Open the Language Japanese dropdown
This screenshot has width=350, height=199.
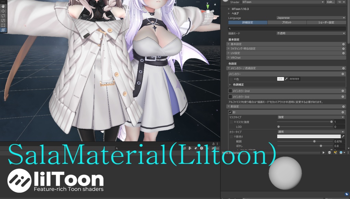coord(311,18)
